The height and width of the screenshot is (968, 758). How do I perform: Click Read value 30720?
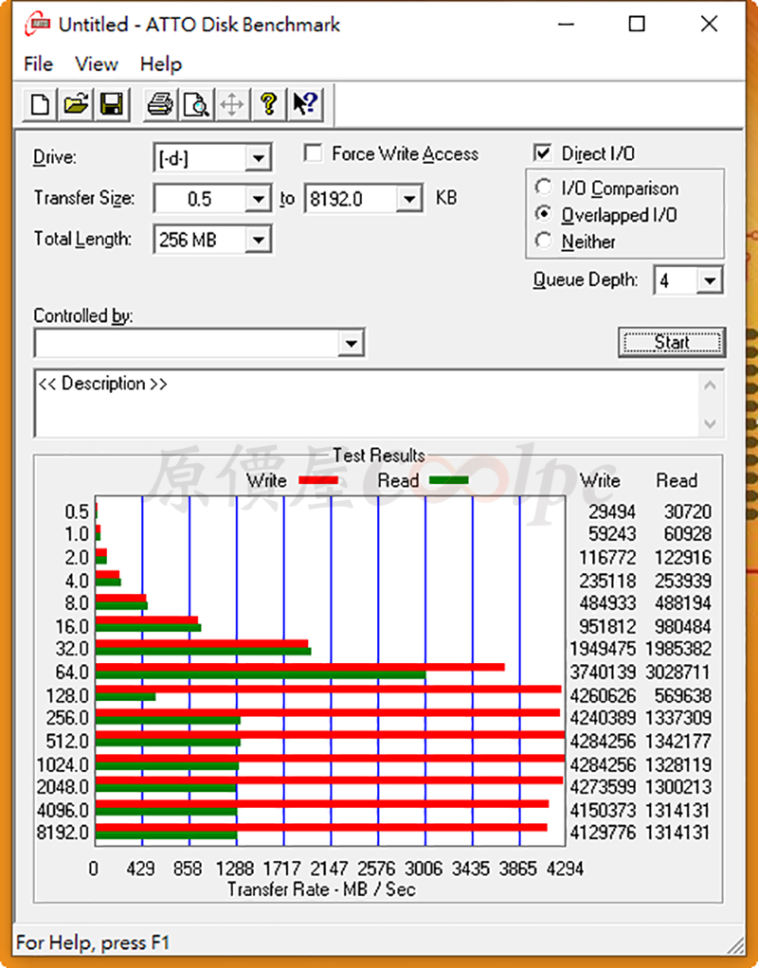(687, 511)
